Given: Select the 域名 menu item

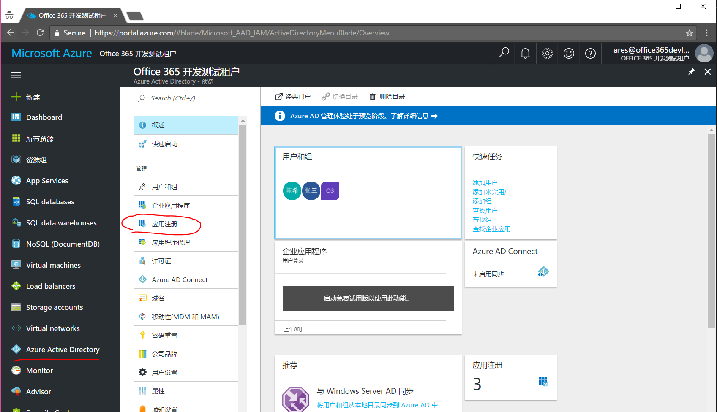Looking at the screenshot, I should pos(186,298).
